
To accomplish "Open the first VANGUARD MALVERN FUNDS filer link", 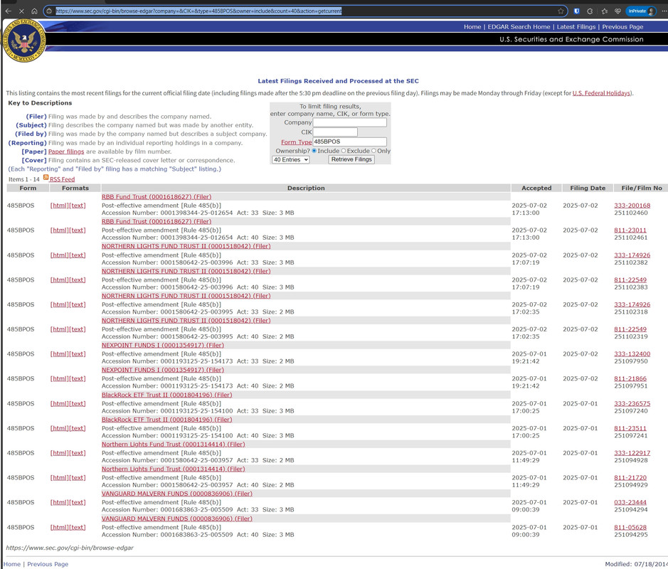I will coord(177,494).
